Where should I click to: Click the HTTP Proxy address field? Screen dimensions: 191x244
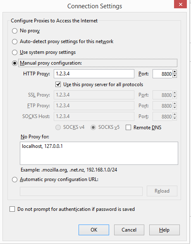coord(94,74)
